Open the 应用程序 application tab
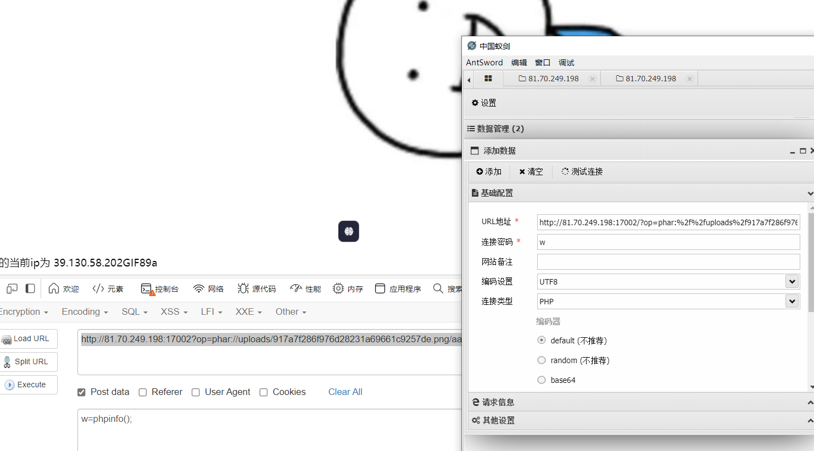Screen dimensions: 814x451 coord(398,288)
